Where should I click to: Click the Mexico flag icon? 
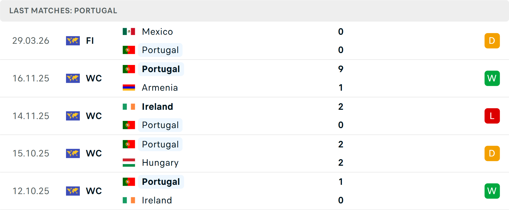point(129,32)
